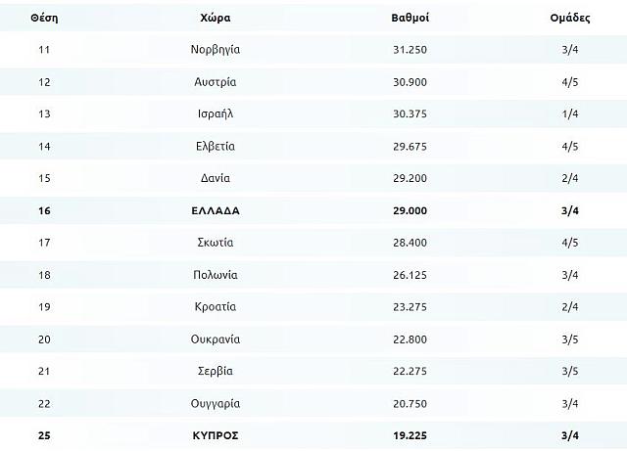Screen dimensions: 627x451
Task: Click the Ουκρανία country name
Action: 217,338
